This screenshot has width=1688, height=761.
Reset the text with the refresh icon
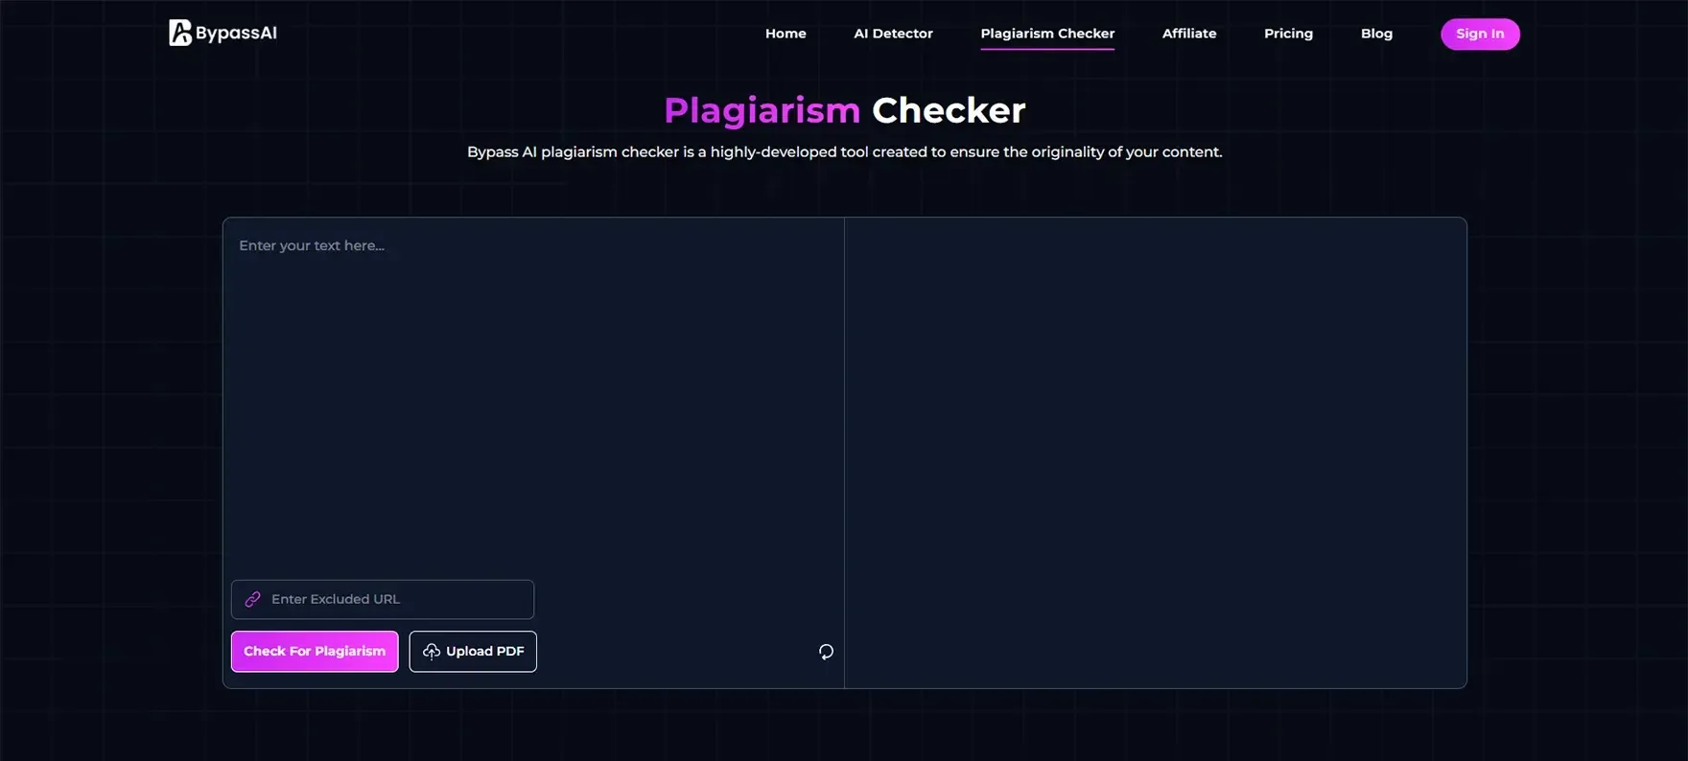(x=826, y=652)
